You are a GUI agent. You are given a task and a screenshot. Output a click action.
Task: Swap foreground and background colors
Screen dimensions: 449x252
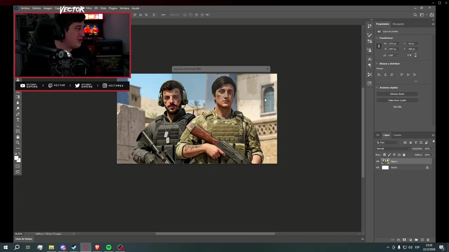[x=19, y=154]
